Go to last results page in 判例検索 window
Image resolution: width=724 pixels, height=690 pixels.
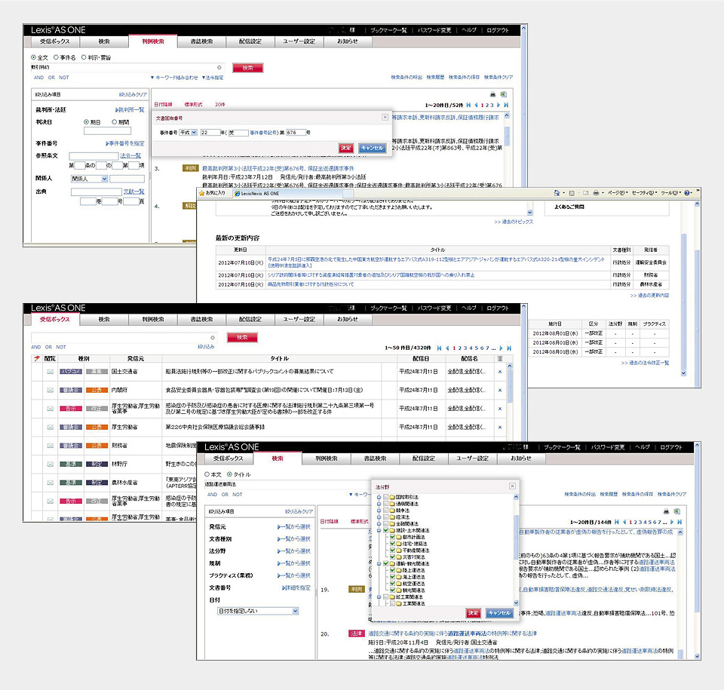click(x=506, y=105)
